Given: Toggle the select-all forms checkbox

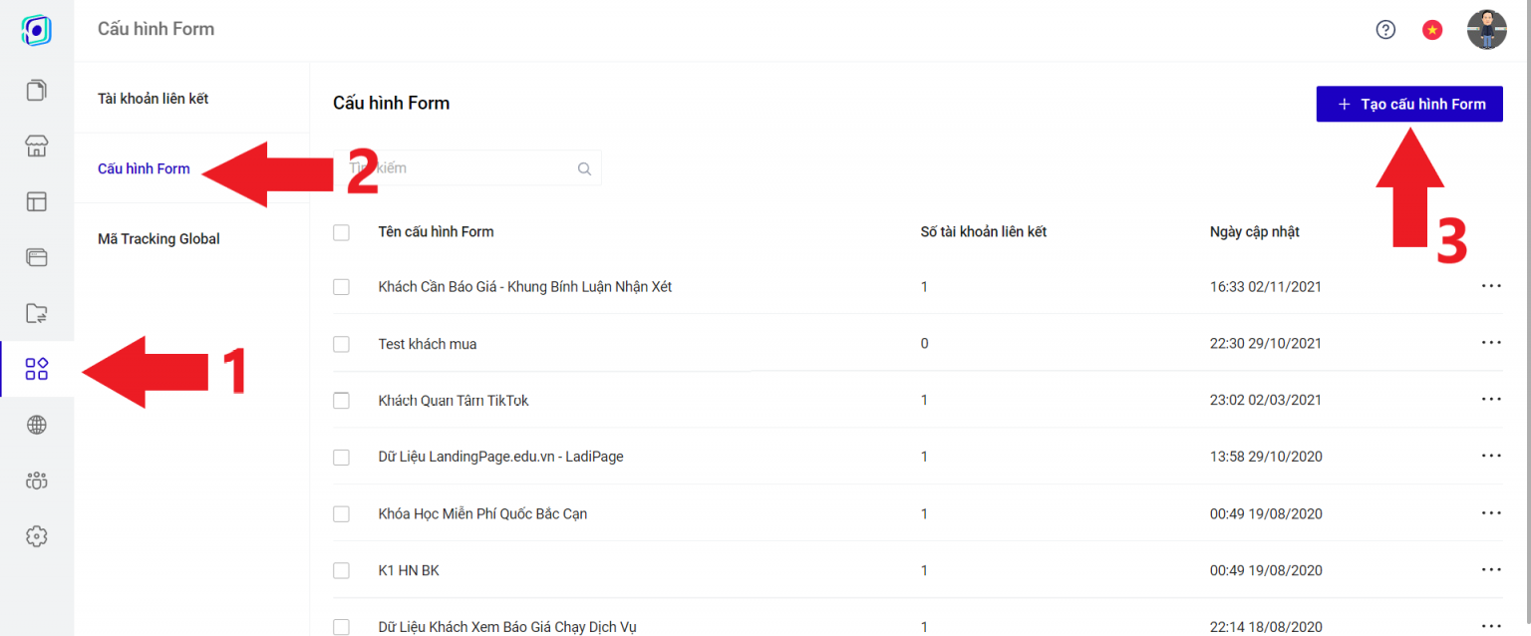Looking at the screenshot, I should pyautogui.click(x=342, y=232).
